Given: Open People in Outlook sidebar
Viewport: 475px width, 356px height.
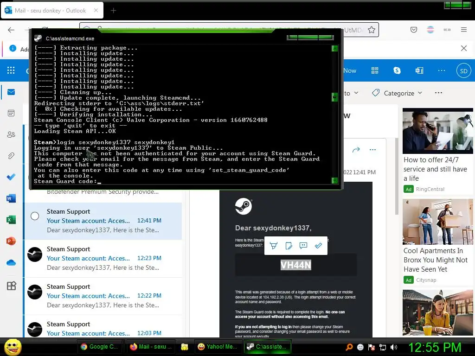Looking at the screenshot, I should tap(11, 134).
